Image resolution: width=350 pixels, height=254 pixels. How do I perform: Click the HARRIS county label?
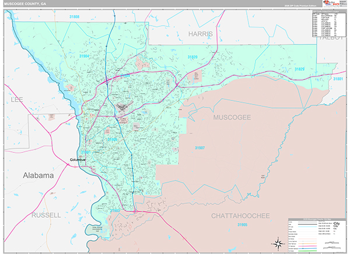click(x=201, y=34)
